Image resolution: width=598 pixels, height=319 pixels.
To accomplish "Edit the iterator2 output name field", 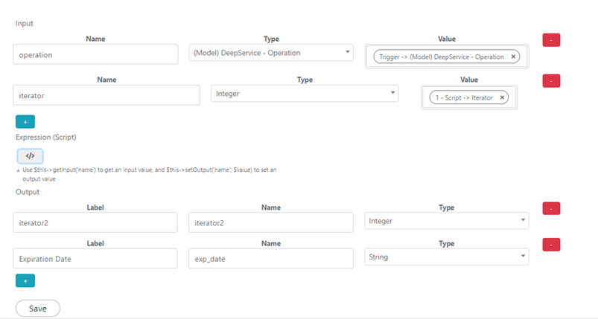I will coord(271,222).
